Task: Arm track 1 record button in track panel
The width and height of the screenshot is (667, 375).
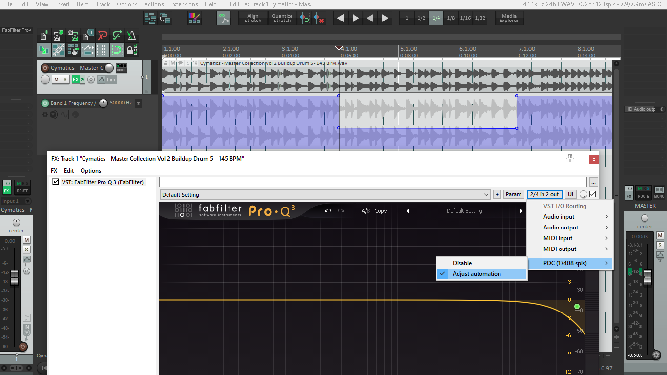Action: 45,68
